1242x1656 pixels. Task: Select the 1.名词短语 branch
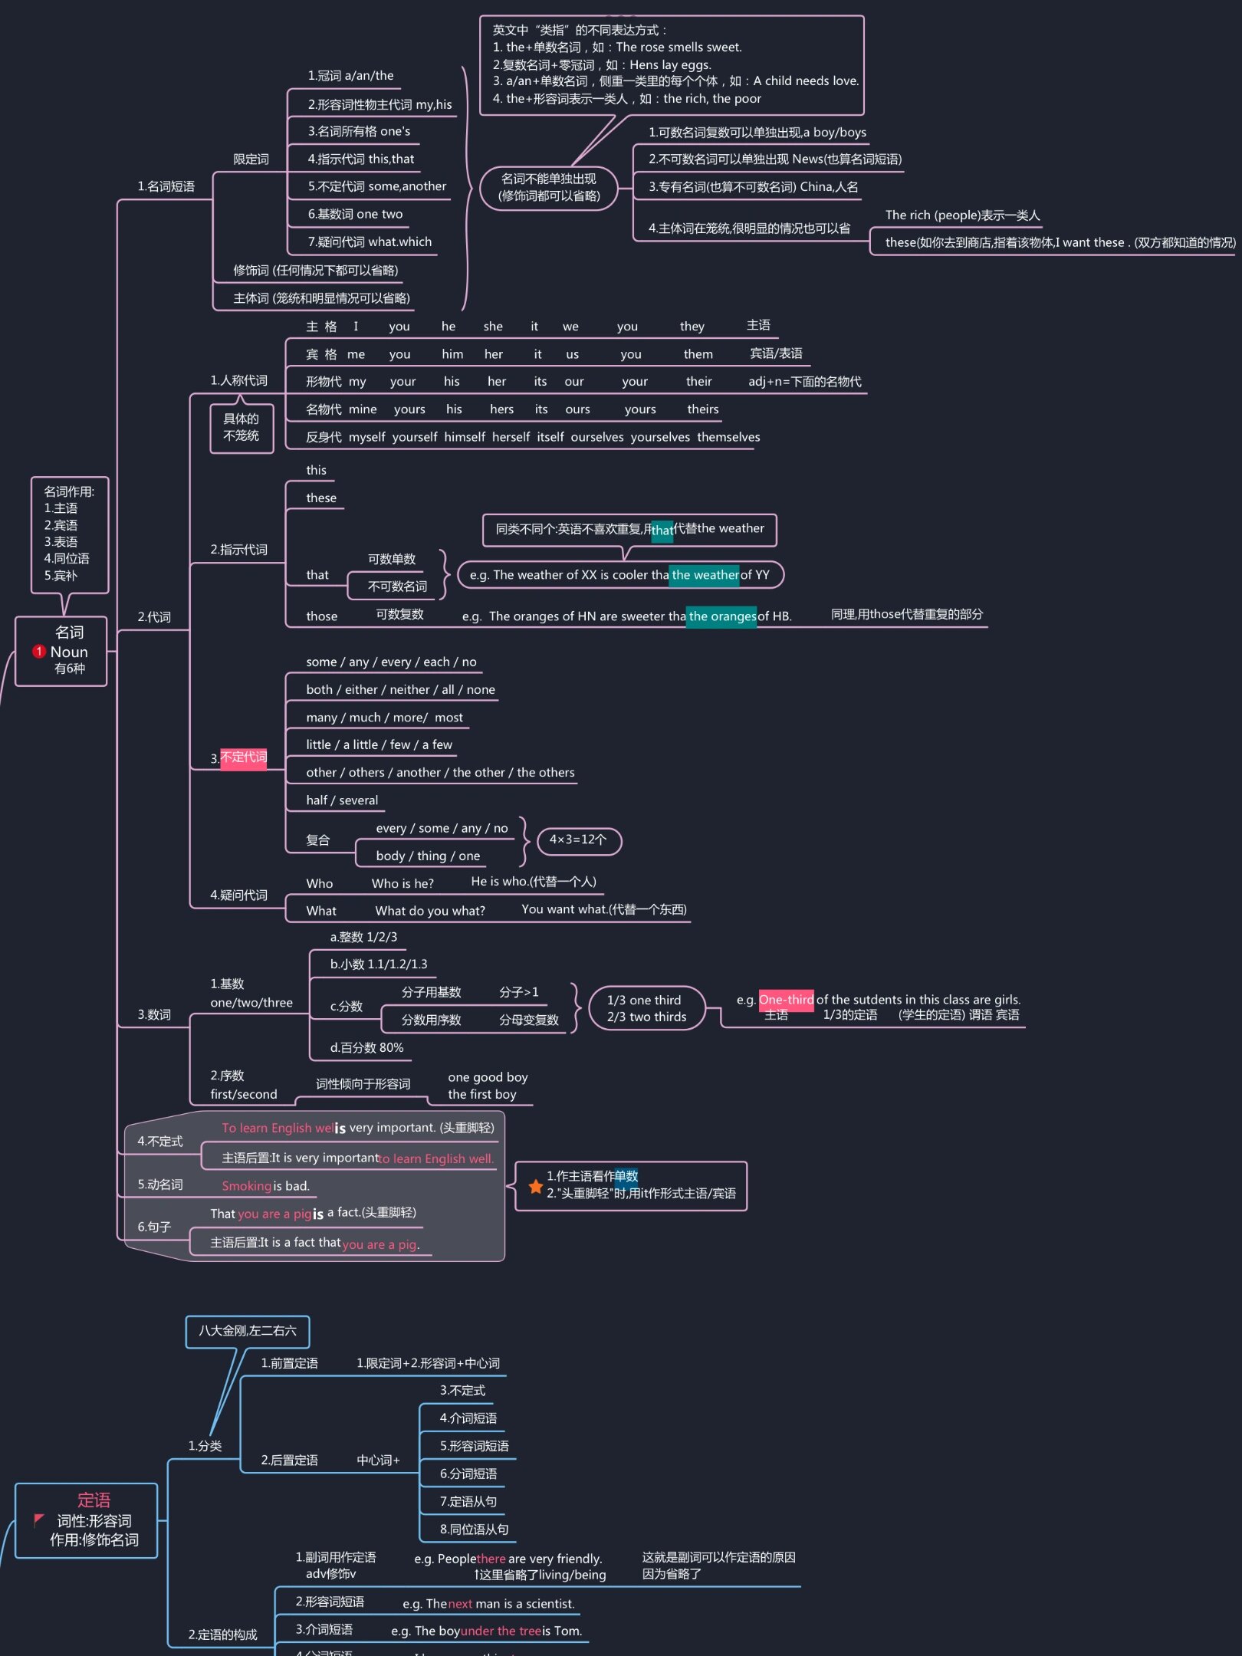point(166,186)
